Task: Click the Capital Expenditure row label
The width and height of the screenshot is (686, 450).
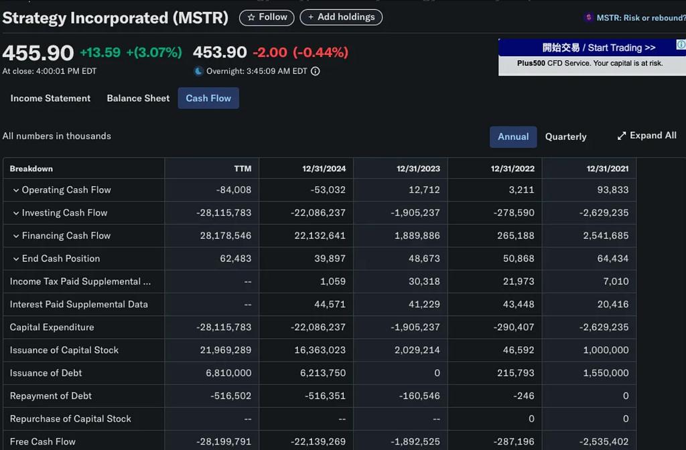Action: (52, 327)
